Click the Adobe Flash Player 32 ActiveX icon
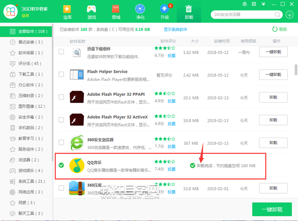The height and width of the screenshot is (221, 298). pos(77,120)
